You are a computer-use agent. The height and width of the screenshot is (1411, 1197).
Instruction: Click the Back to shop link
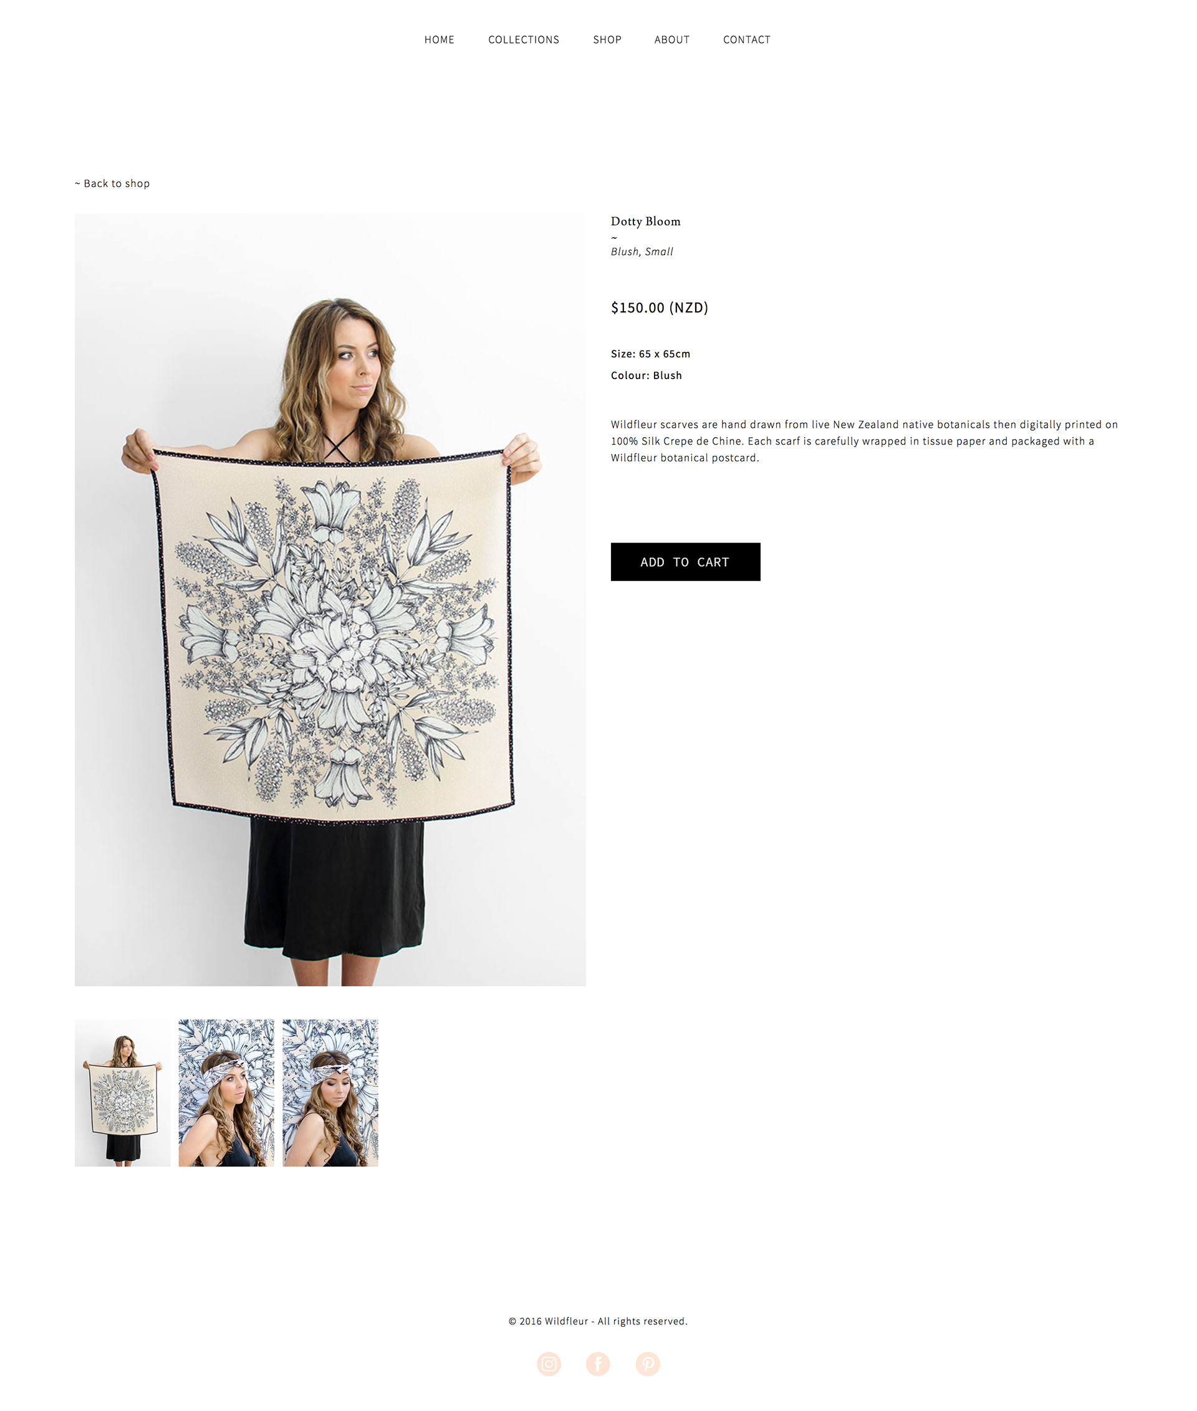[x=112, y=183]
